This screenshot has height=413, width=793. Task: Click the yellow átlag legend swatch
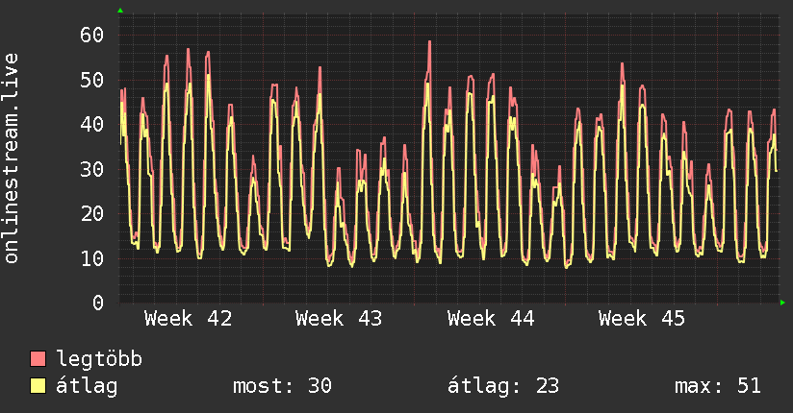pyautogui.click(x=38, y=386)
